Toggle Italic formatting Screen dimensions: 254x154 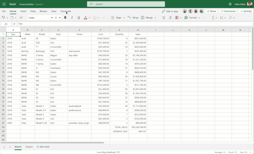72,18
